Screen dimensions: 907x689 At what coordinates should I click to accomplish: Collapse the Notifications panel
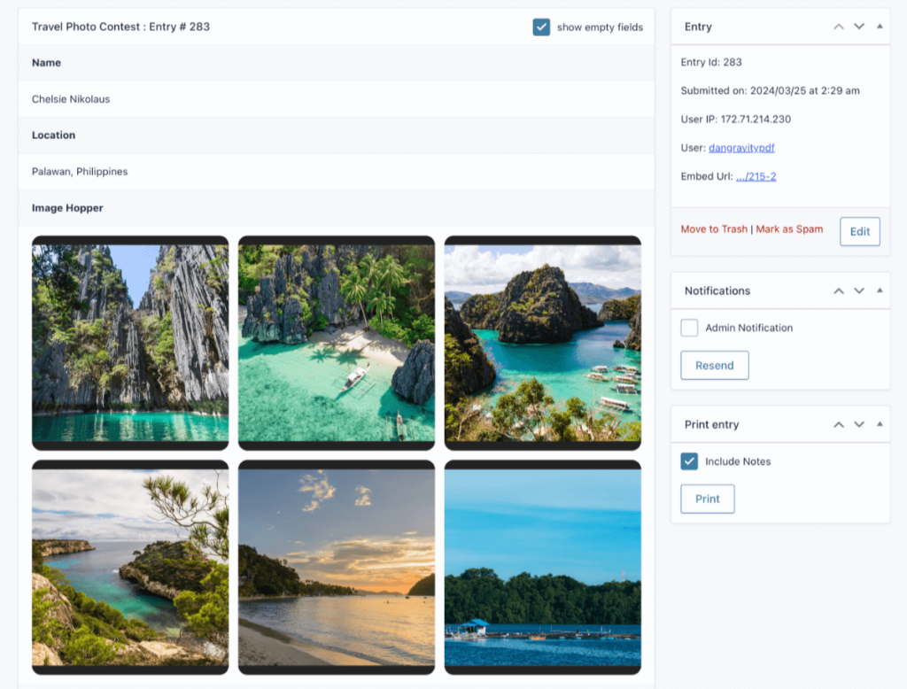point(880,290)
